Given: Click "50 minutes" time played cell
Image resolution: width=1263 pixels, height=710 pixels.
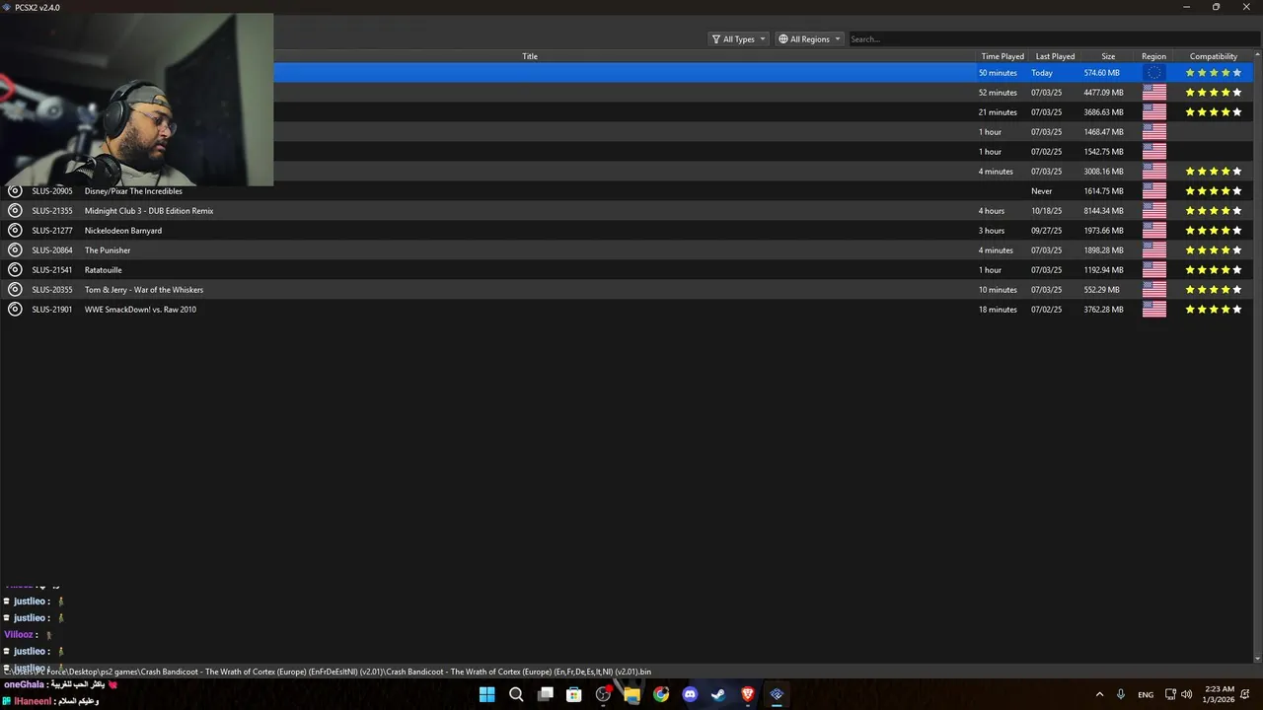Looking at the screenshot, I should (x=998, y=73).
